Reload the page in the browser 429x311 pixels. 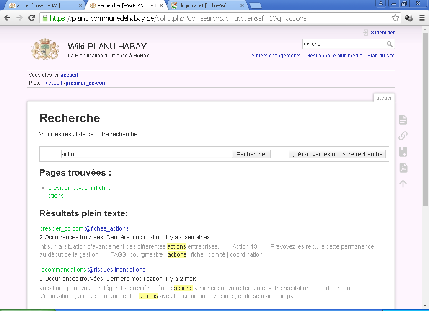(x=31, y=18)
